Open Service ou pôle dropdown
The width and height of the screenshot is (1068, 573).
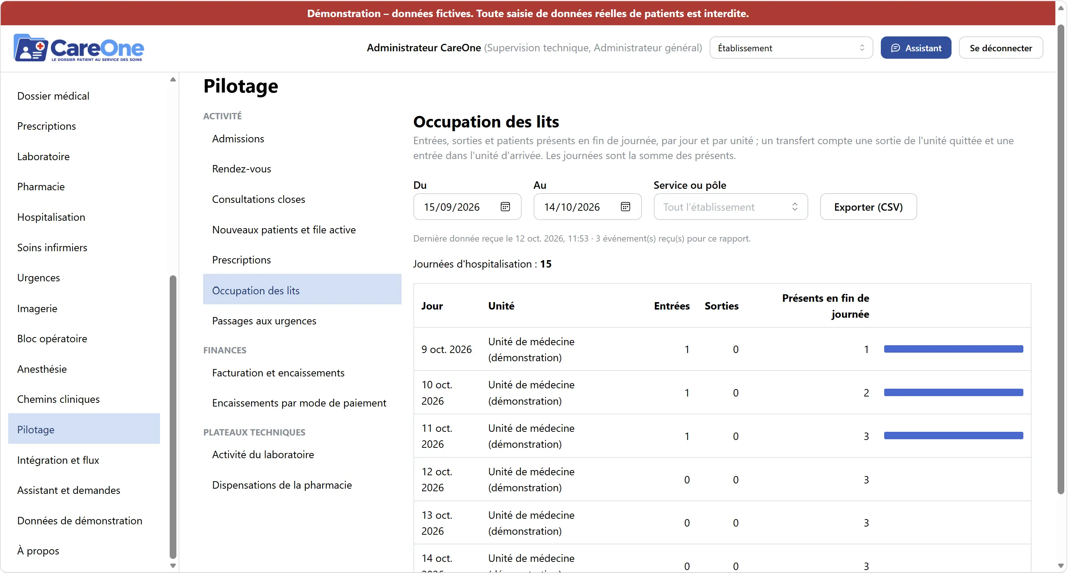[x=730, y=207]
